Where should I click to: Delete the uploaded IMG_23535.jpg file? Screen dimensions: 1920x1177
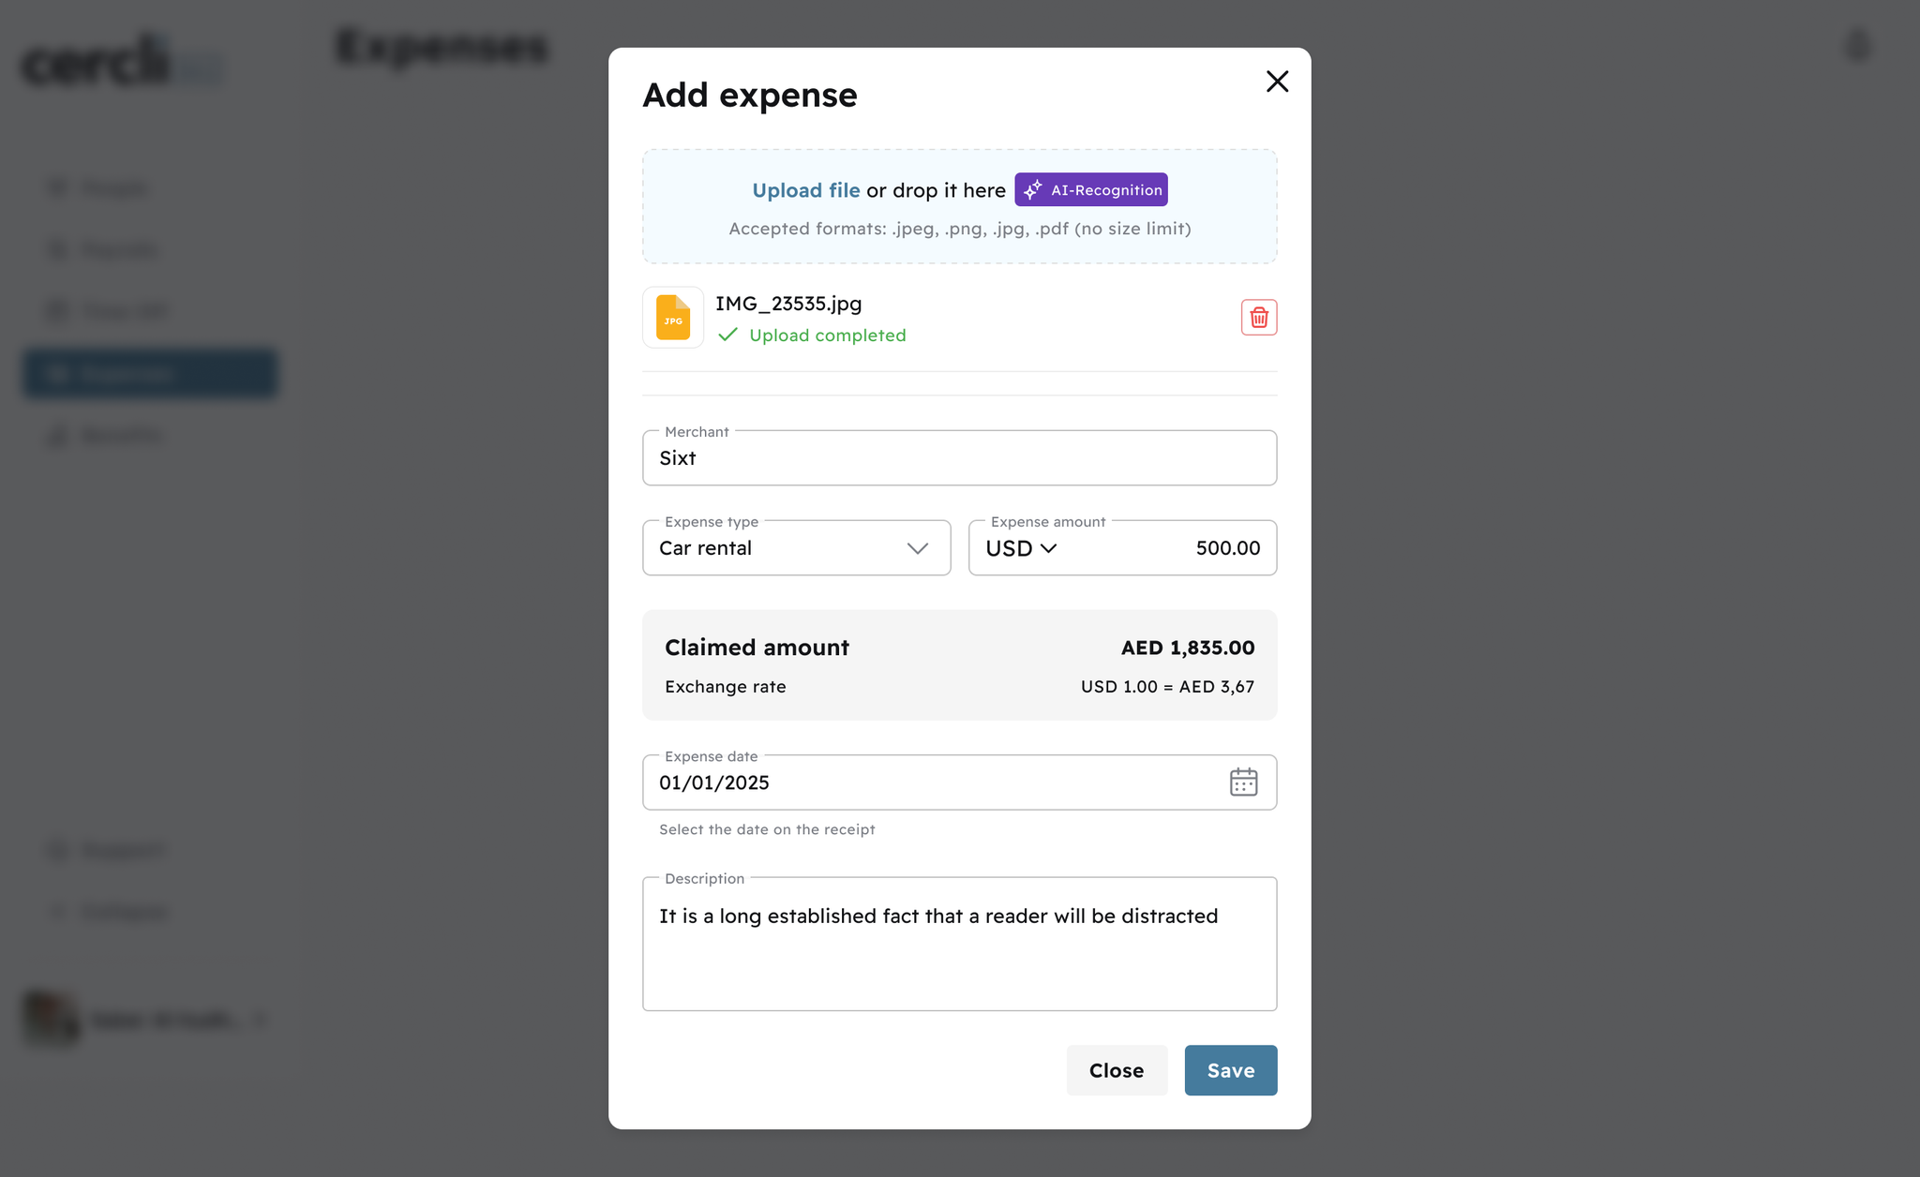[x=1258, y=318]
